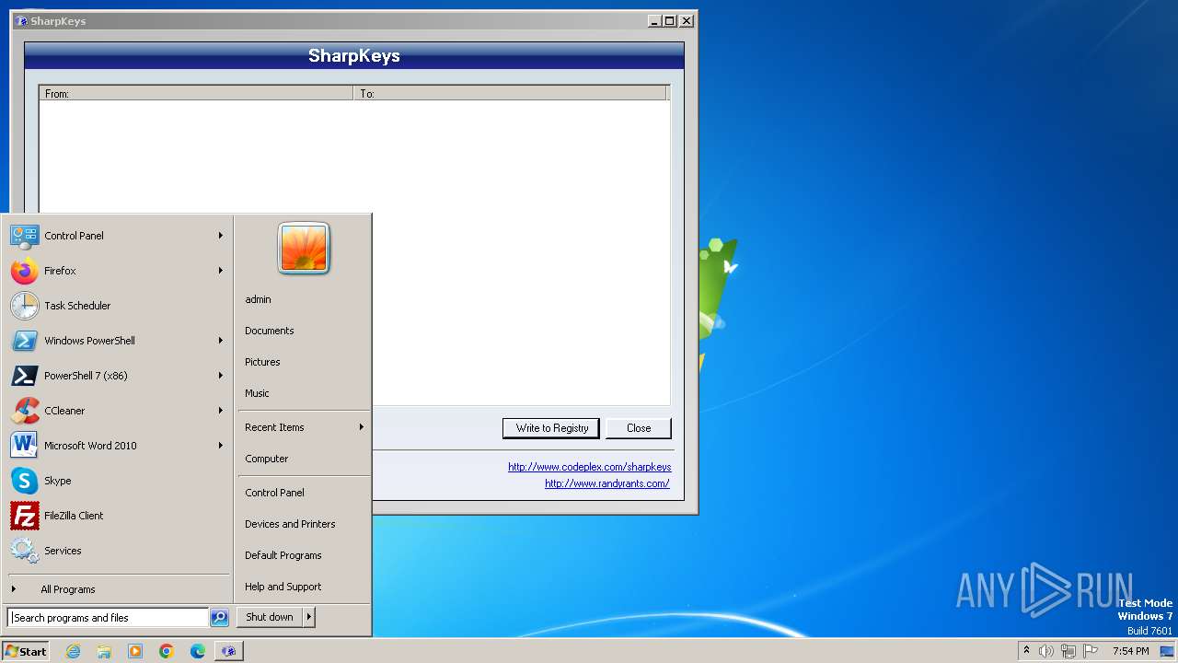Open the randyrants.com link

(607, 483)
